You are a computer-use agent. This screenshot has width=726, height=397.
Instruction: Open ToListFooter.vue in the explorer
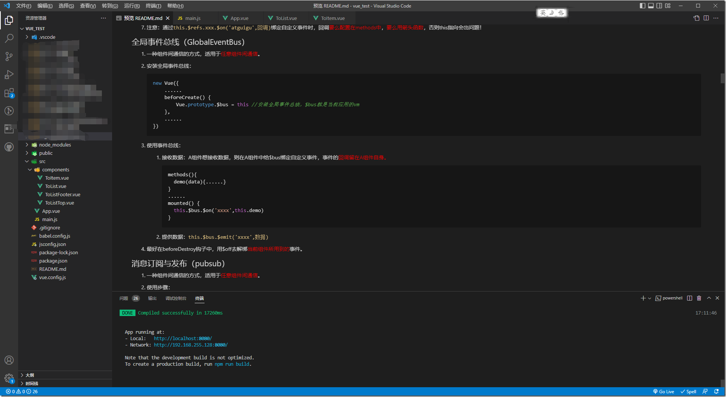pos(63,194)
